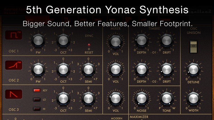Click the unison WIDTH knob
This screenshot has height=120, width=214.
point(193,99)
